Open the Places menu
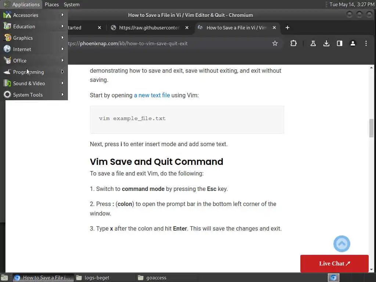Screen dimensions: 376x282 [51, 4]
